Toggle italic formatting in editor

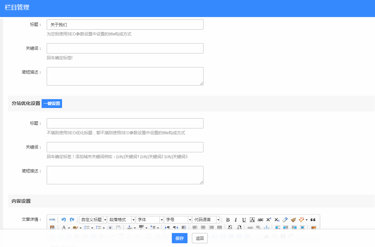pos(236,220)
